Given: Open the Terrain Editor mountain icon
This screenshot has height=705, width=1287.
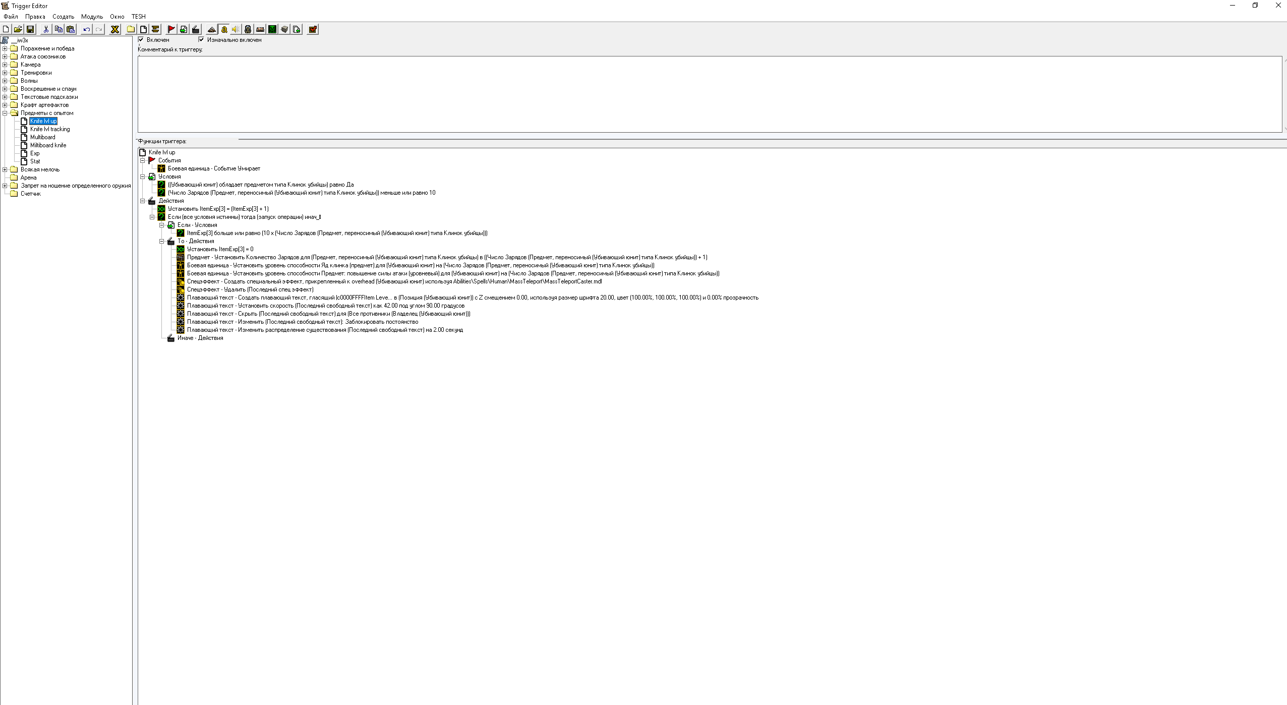Looking at the screenshot, I should click(211, 29).
